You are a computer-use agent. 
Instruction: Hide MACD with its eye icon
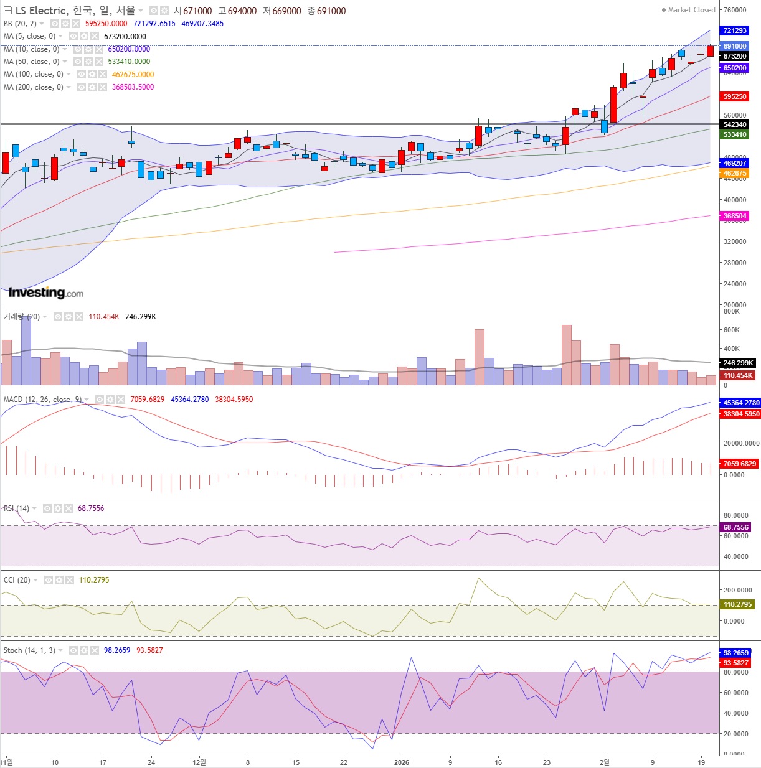[100, 400]
